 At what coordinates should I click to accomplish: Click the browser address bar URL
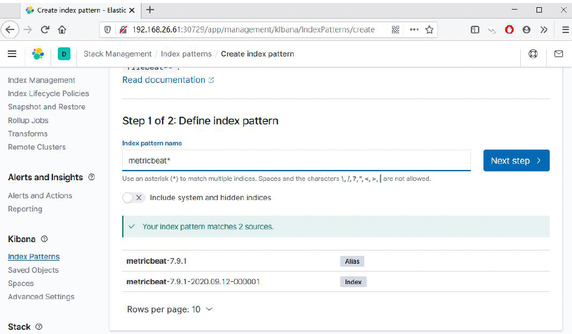[253, 29]
